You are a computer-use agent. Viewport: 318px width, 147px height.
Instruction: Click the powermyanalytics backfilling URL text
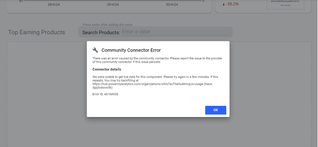click(148, 84)
